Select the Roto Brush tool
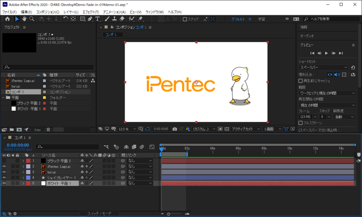The image size is (362, 217). pos(131,19)
